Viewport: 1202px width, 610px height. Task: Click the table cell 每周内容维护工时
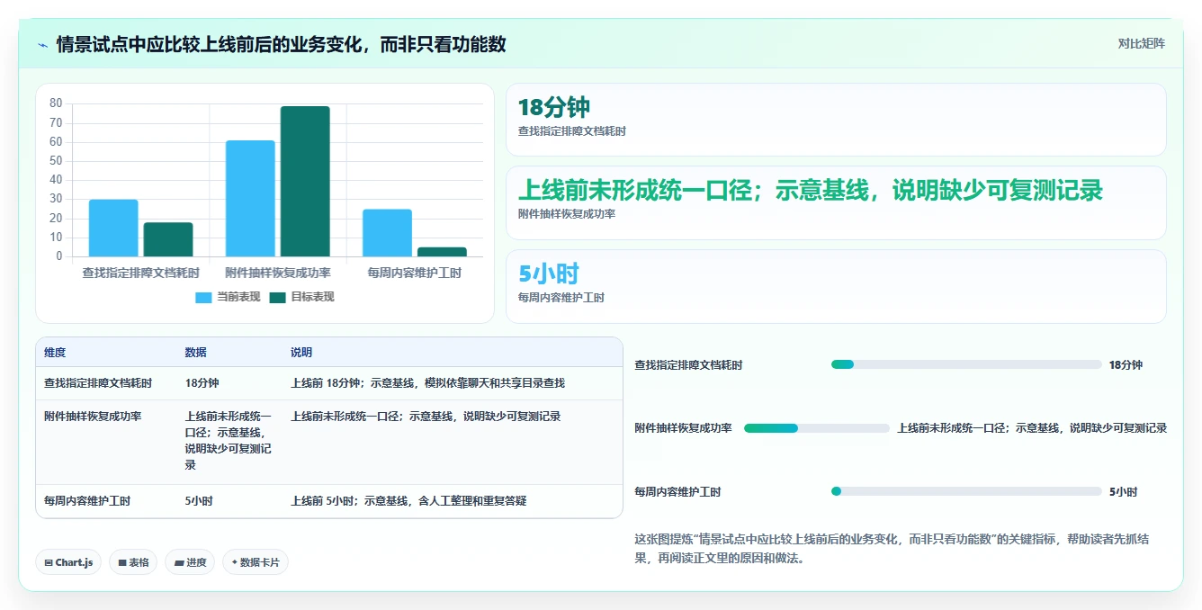click(87, 501)
